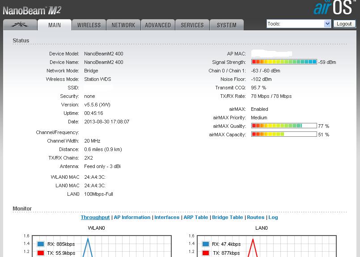Switch to the Network tab
360x257 pixels.
pyautogui.click(x=123, y=25)
